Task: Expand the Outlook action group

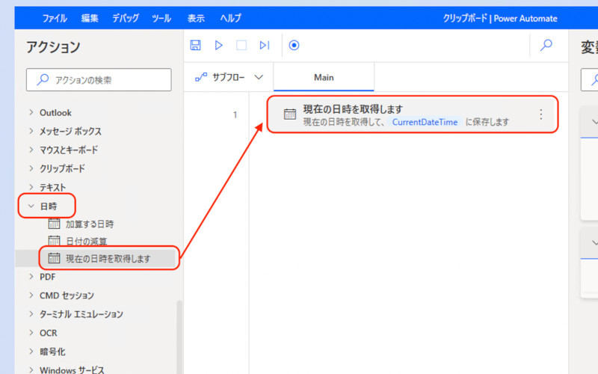Action: tap(31, 113)
